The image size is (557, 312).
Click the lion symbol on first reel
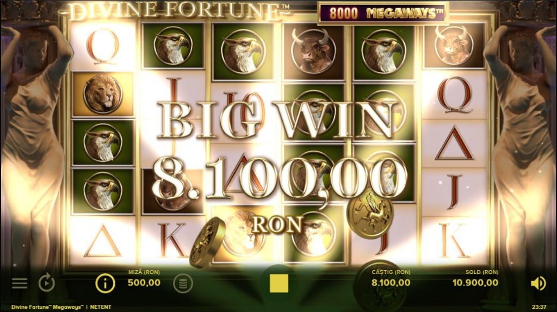[x=103, y=94]
